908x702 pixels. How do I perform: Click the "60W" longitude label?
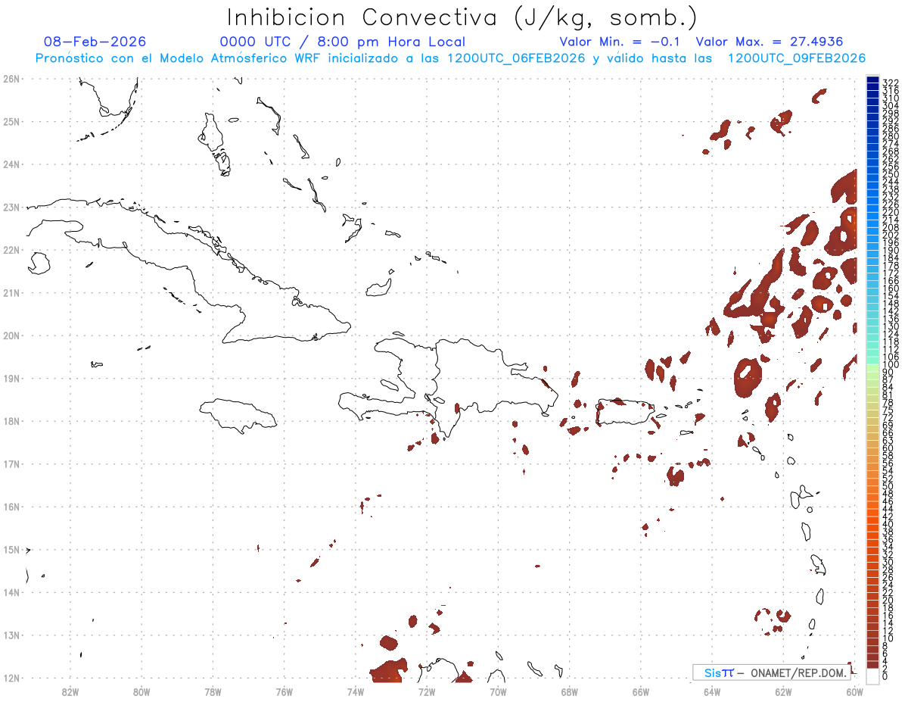tap(855, 691)
